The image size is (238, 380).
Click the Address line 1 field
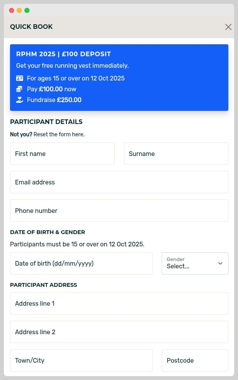[x=119, y=303]
